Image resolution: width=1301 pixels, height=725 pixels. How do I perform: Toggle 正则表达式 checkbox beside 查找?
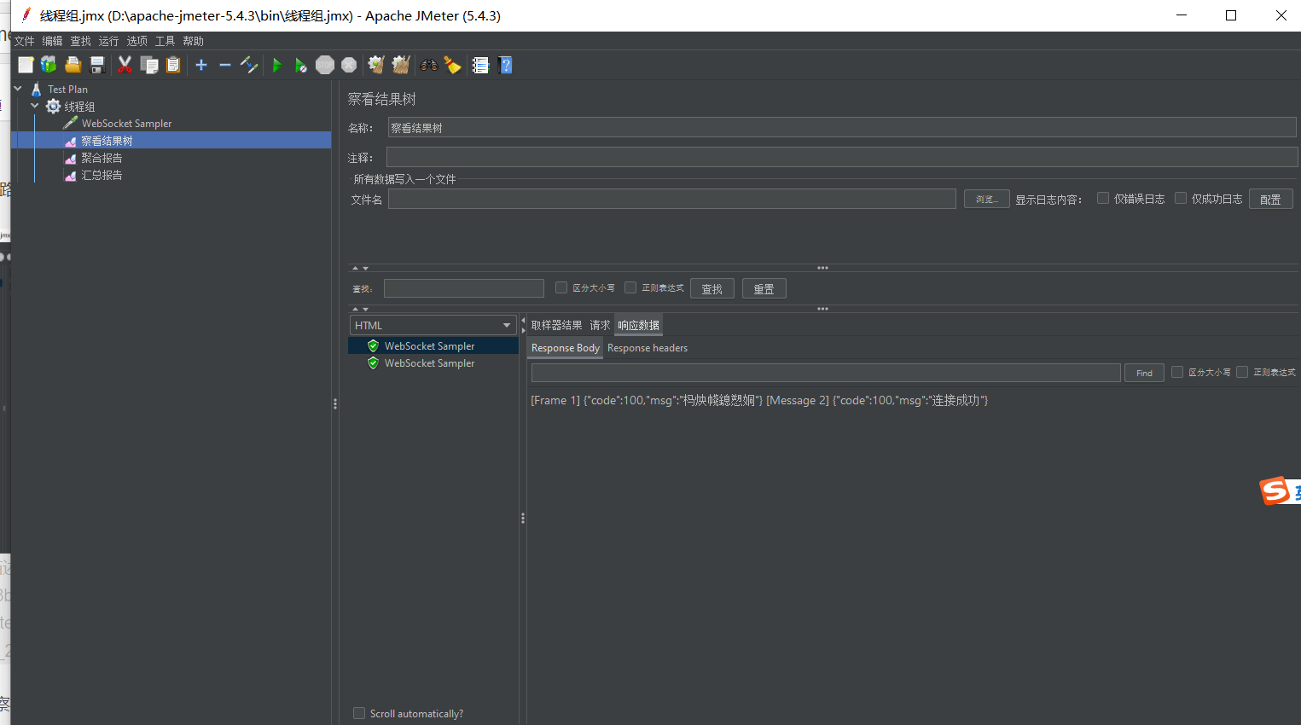[x=630, y=287]
